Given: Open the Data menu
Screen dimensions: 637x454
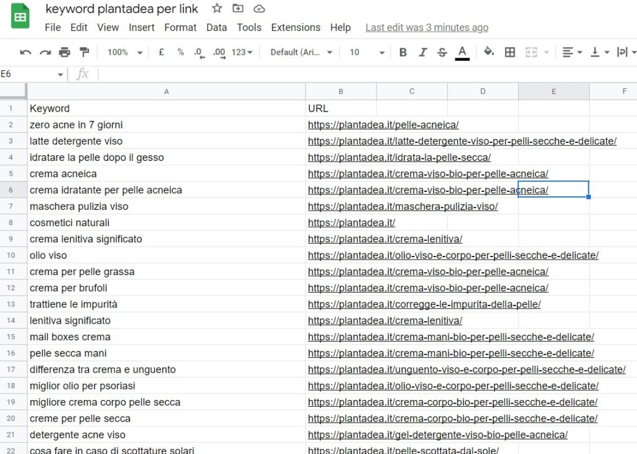Looking at the screenshot, I should tap(216, 27).
